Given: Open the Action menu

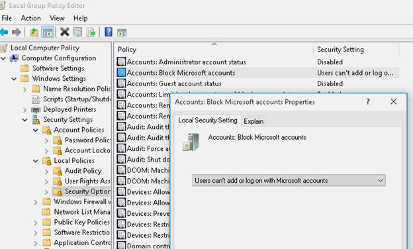Looking at the screenshot, I should coord(31,18).
